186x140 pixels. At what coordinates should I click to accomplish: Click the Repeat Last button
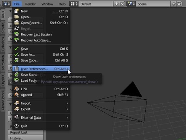26,132
